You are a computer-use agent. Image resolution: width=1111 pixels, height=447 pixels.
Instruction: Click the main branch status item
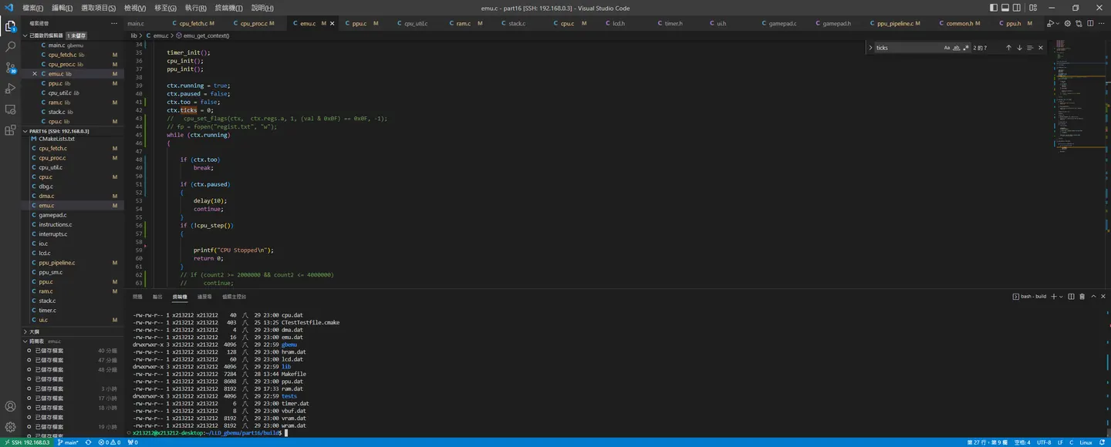(x=68, y=442)
